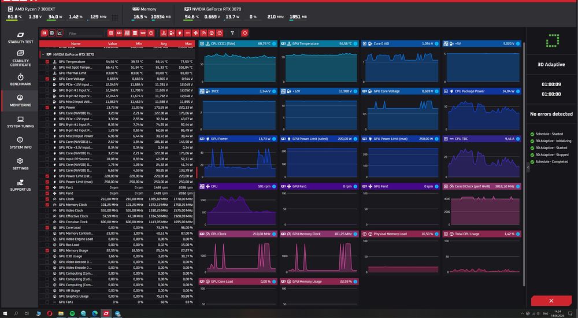Open the Stability Test section

20,38
